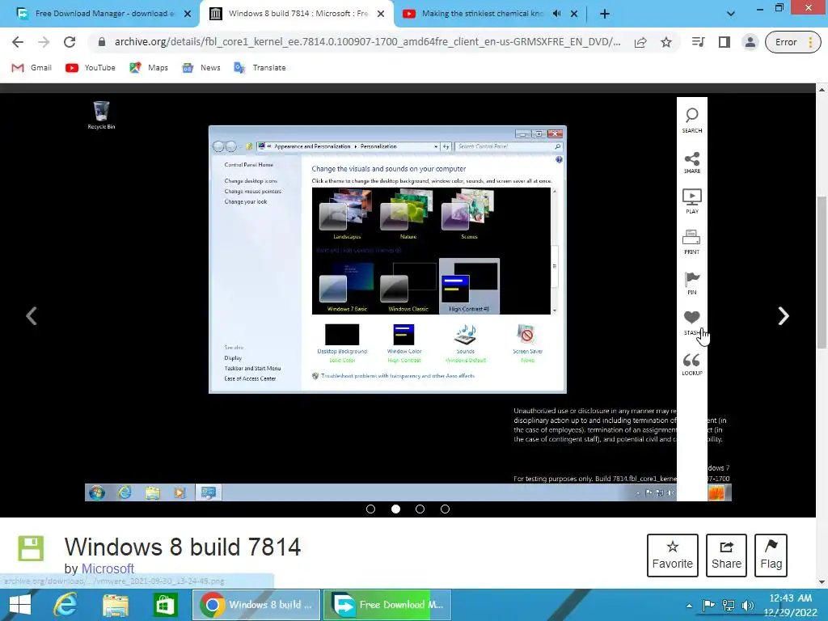This screenshot has height=621, width=828.
Task: Open the News bookmark
Action: click(201, 68)
